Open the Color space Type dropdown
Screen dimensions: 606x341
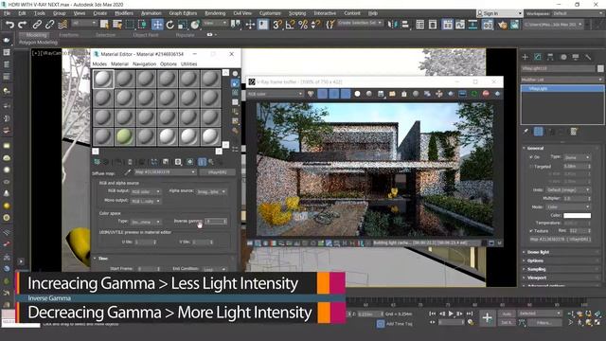pos(146,222)
